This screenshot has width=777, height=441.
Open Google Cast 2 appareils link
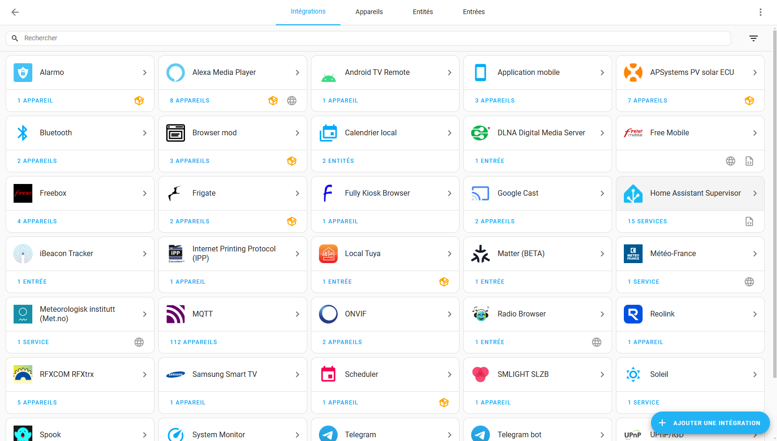[495, 221]
